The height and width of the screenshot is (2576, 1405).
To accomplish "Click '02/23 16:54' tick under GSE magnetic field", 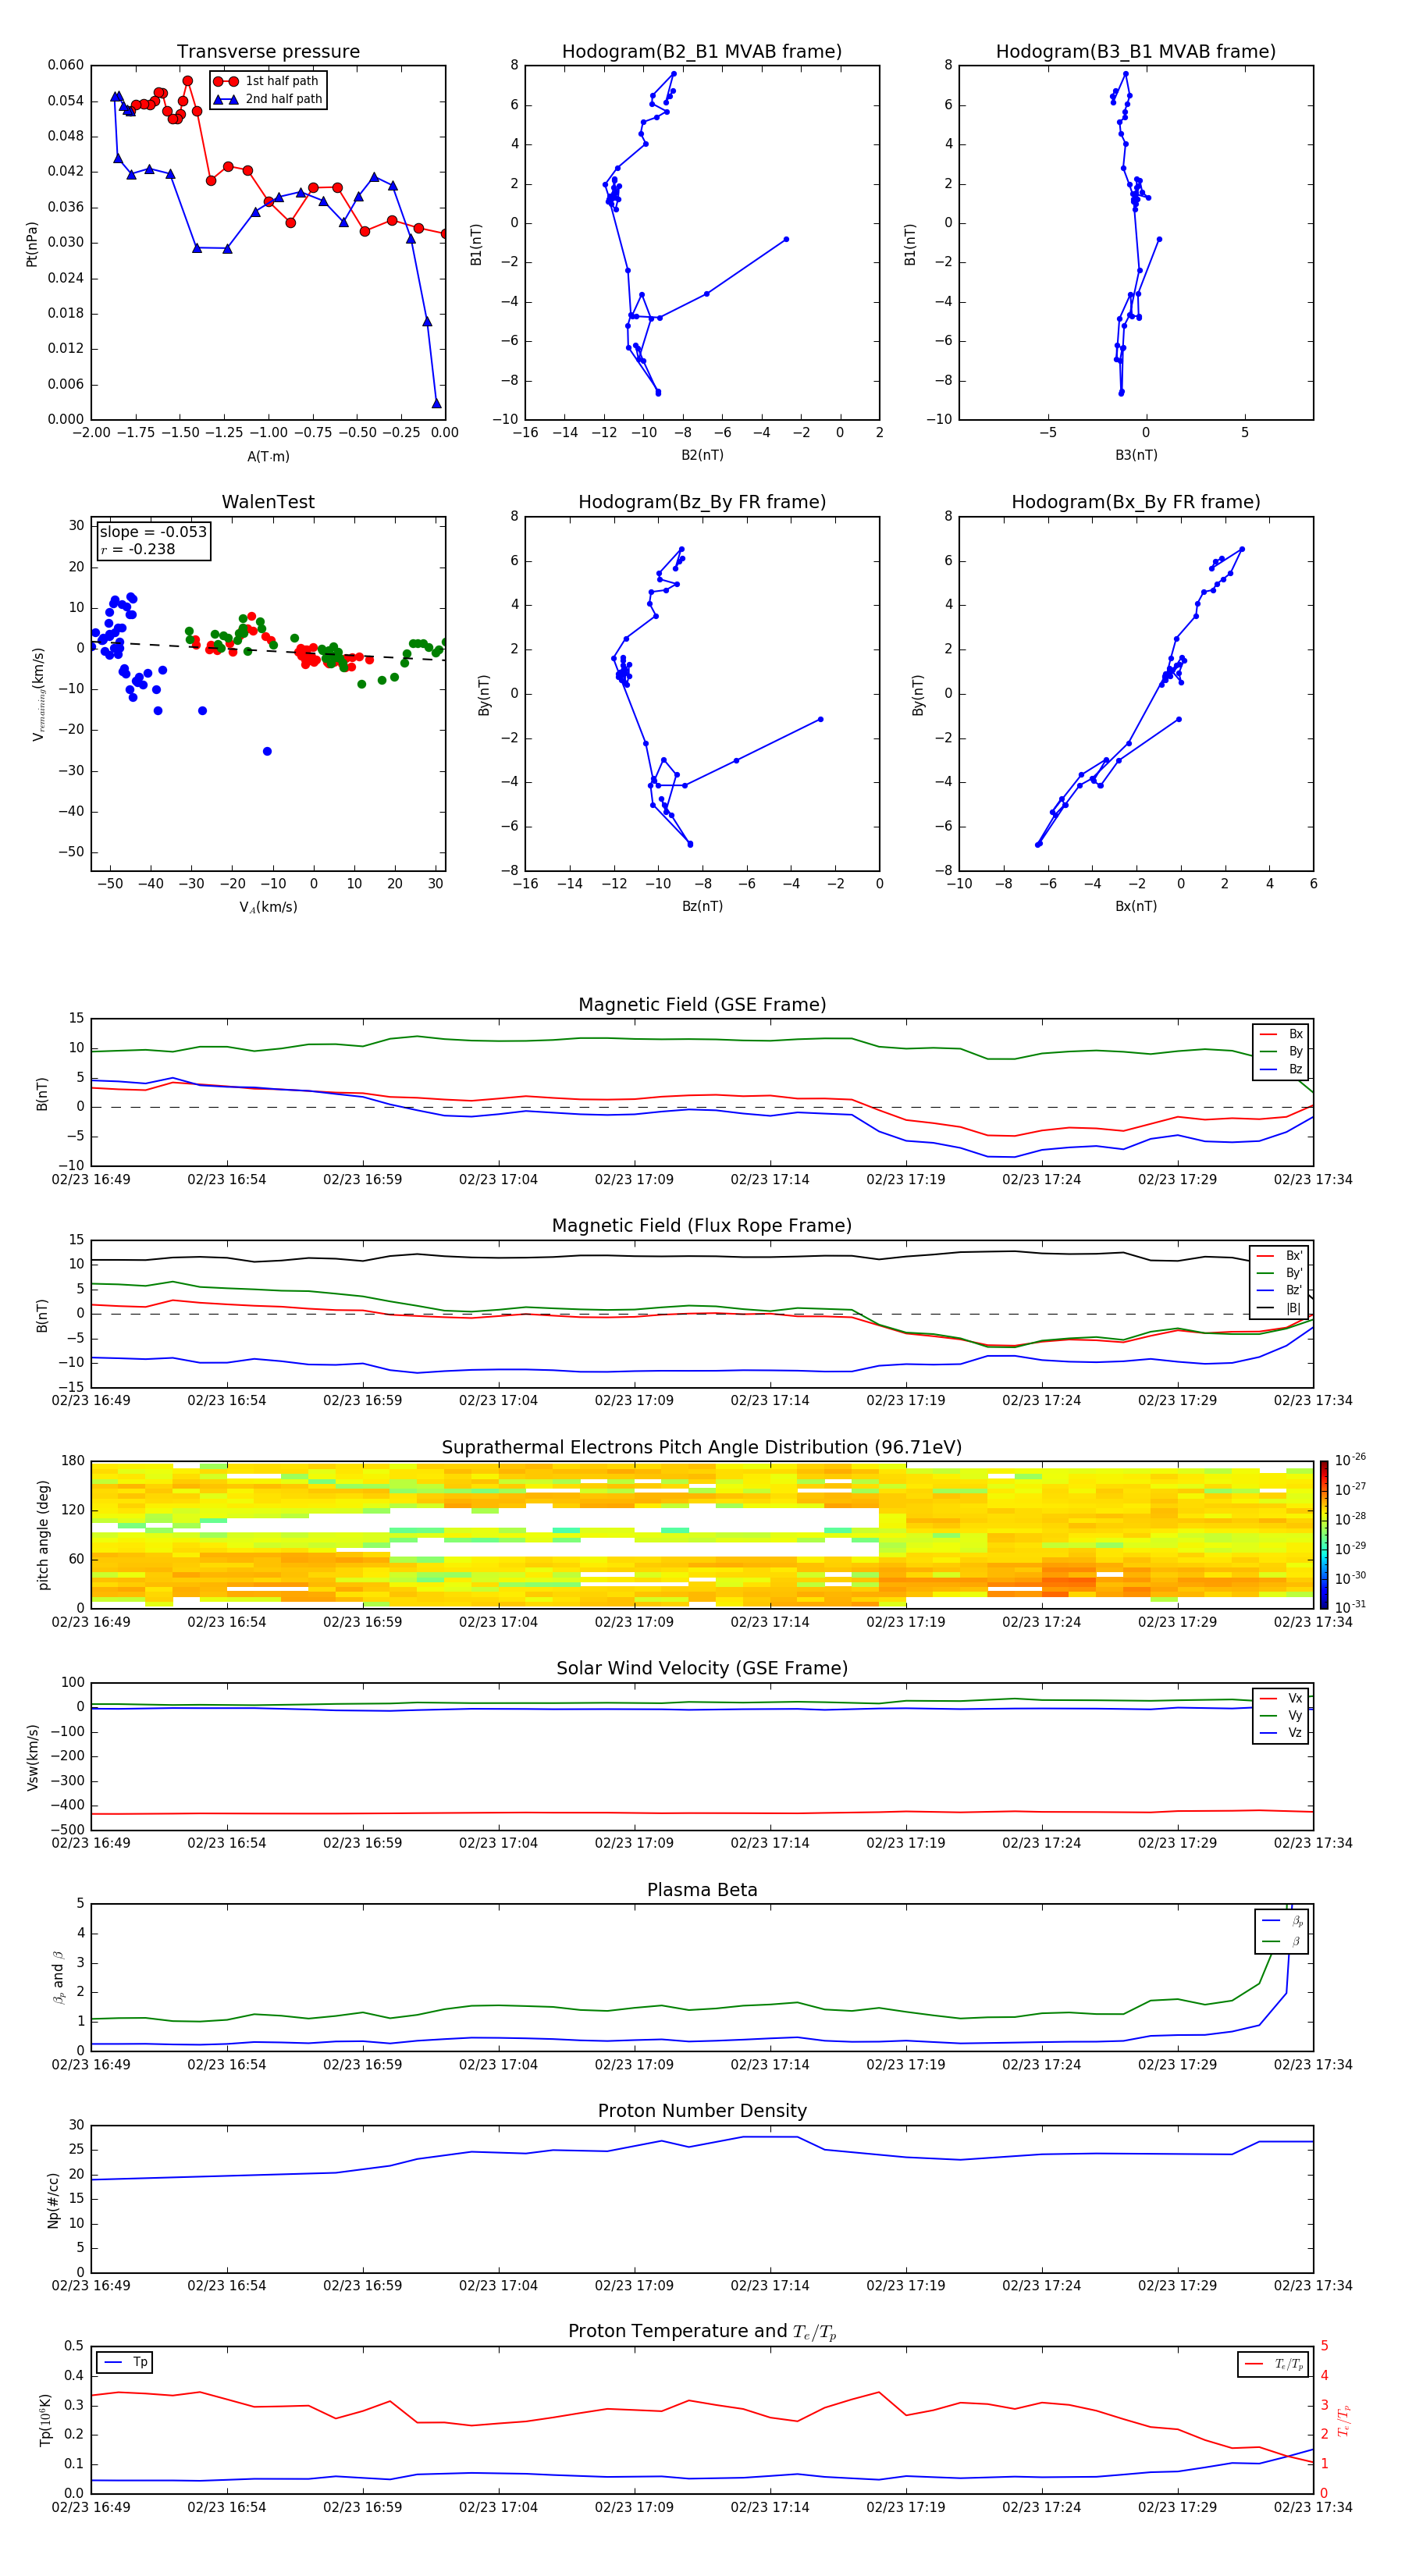I will [x=227, y=1179].
